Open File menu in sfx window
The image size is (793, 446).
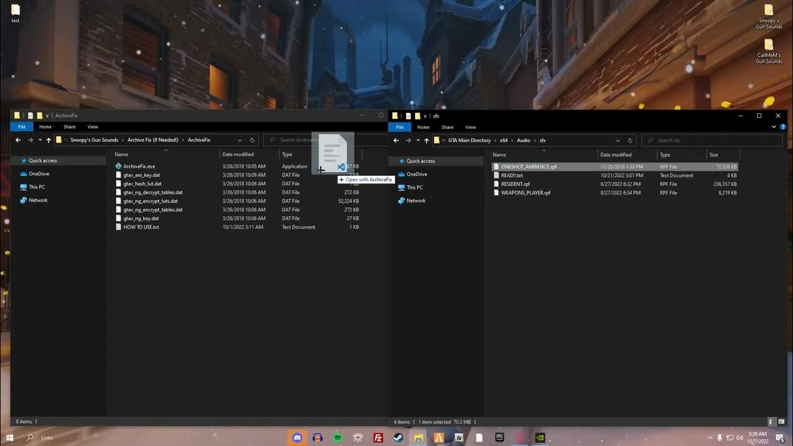[x=400, y=127]
